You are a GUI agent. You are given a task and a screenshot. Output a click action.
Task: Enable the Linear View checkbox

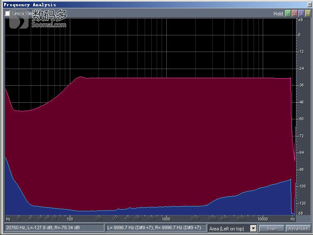coord(7,13)
